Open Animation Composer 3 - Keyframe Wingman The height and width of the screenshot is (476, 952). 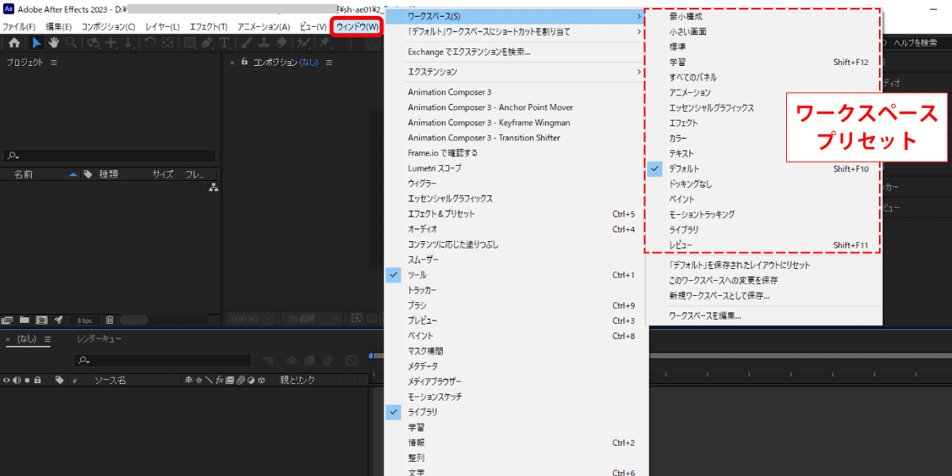[x=516, y=123]
